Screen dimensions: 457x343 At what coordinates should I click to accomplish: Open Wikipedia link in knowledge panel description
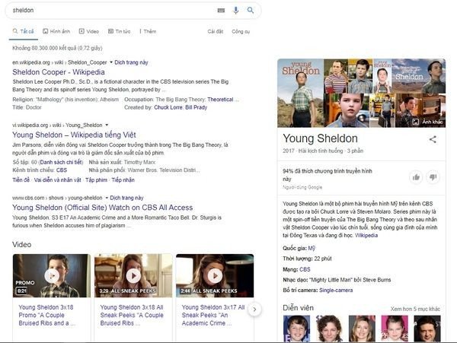tap(366, 235)
